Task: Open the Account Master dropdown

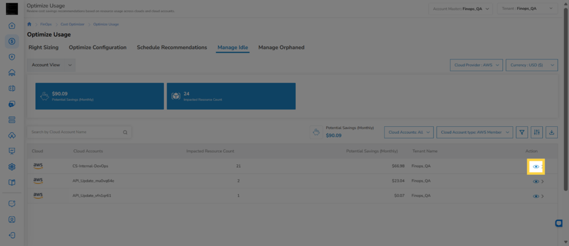Action: [460, 9]
